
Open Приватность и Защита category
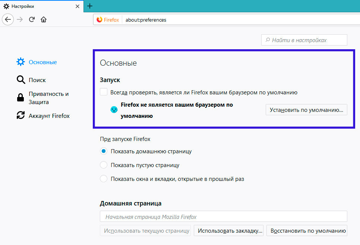49,98
